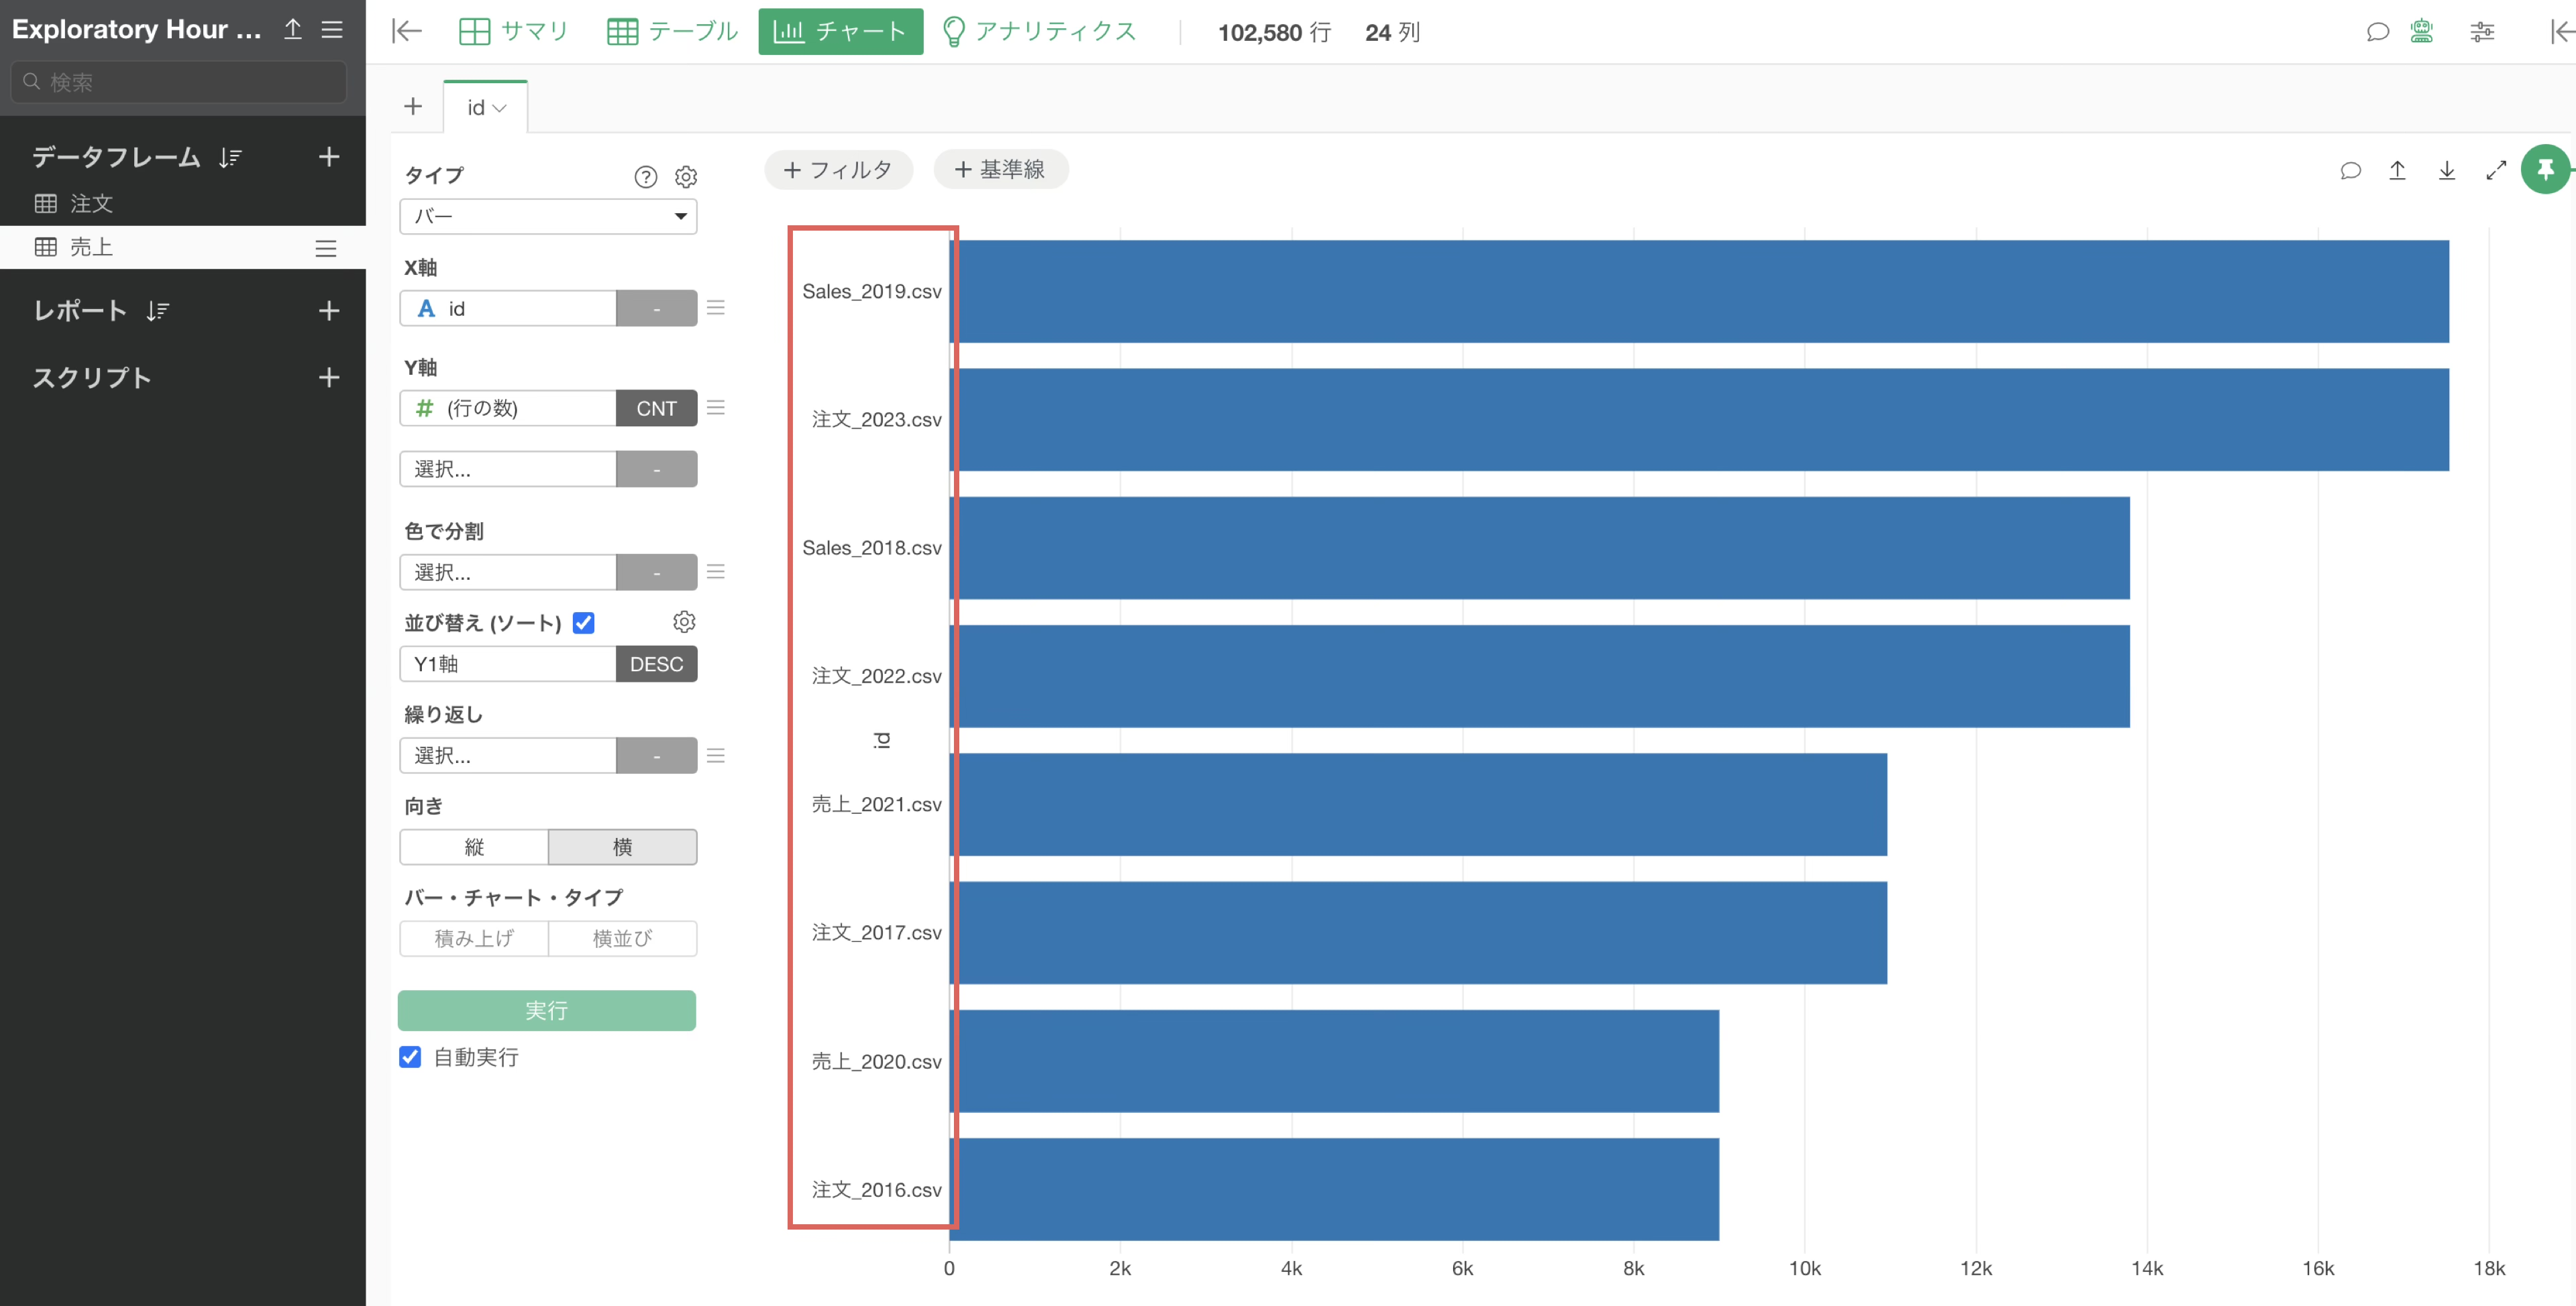The image size is (2576, 1306).
Task: Open sort settings gear icon
Action: 684,623
